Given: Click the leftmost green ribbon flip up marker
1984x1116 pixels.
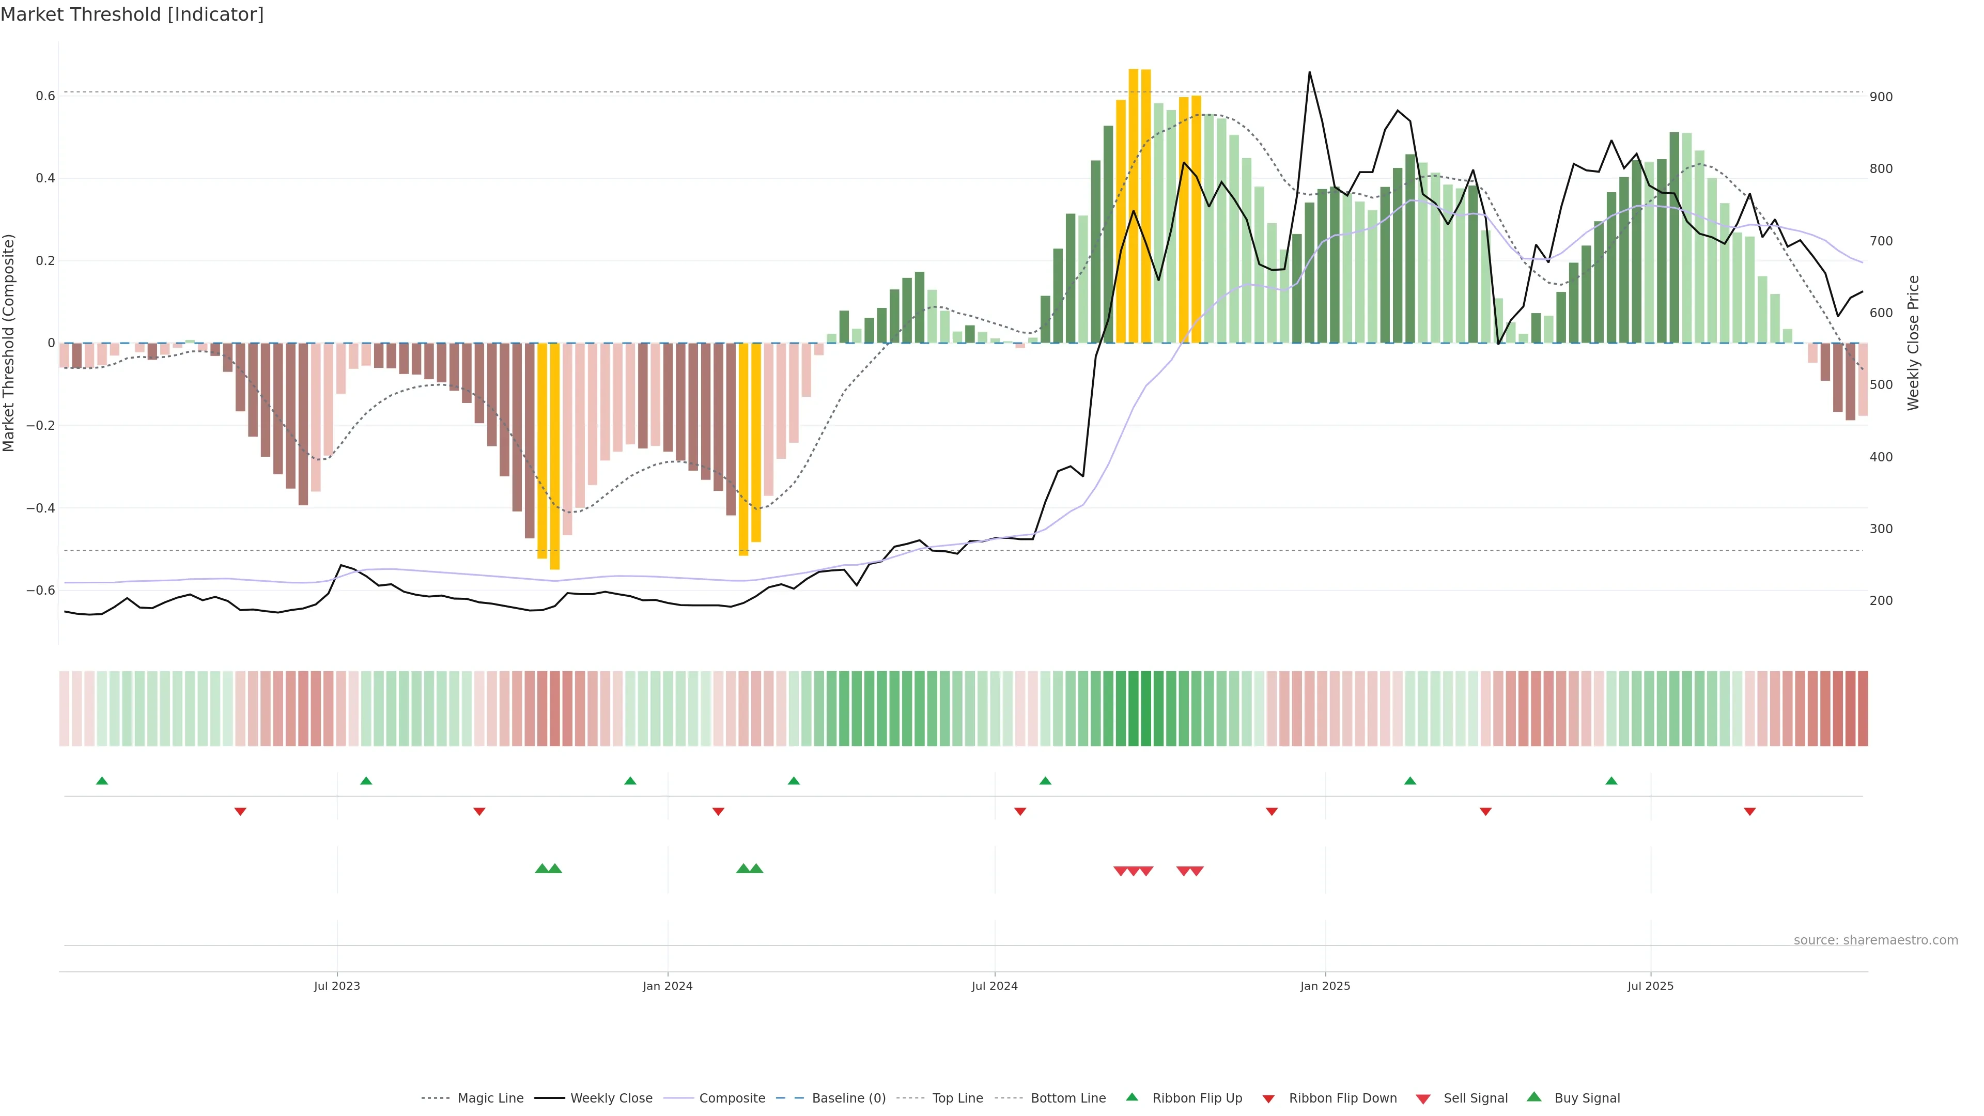Looking at the screenshot, I should [x=102, y=781].
